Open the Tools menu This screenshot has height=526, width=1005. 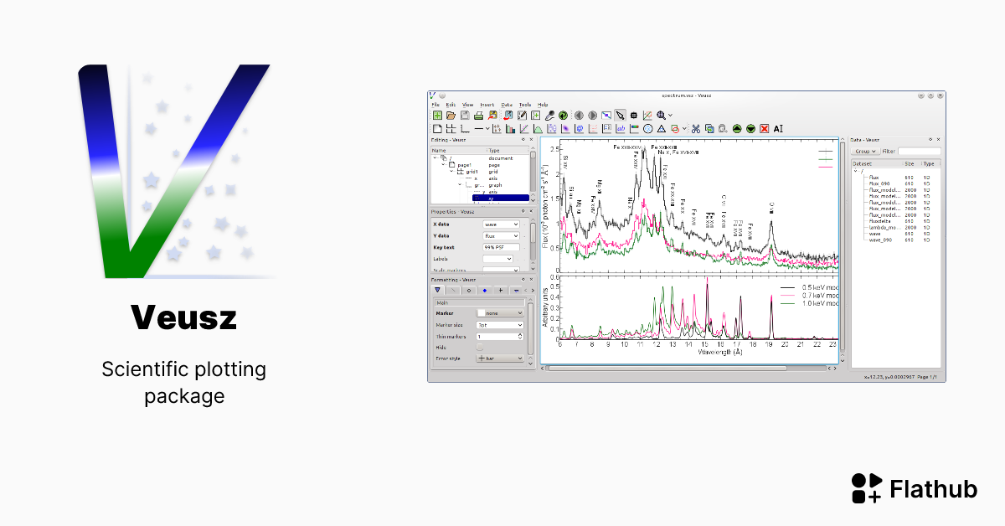pos(524,105)
